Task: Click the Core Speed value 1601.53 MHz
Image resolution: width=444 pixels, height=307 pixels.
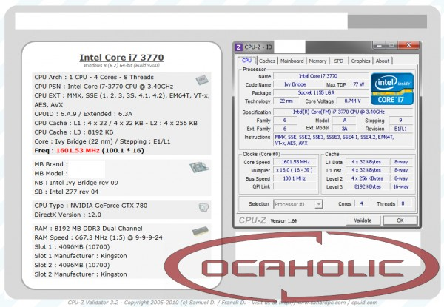Action: 295,162
